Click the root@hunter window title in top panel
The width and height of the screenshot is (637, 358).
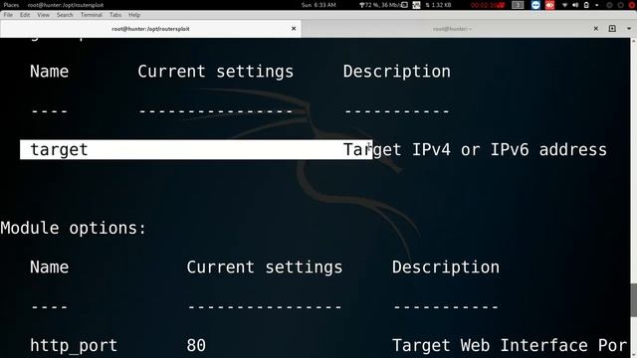[x=66, y=5]
